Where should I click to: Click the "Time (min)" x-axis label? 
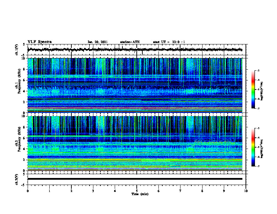coord(140,194)
